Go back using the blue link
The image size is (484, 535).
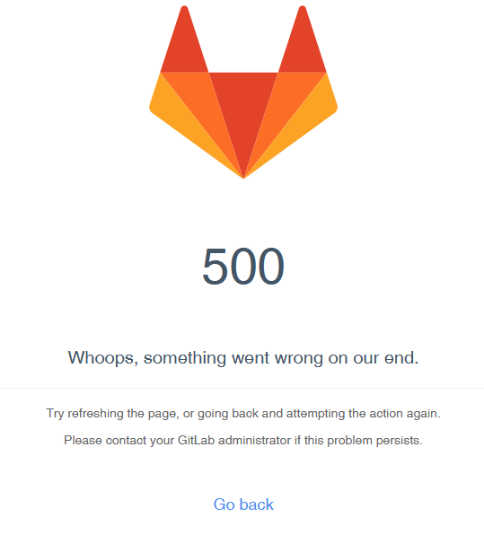243,504
